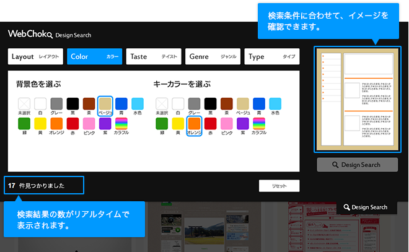Viewport: 409px width, 252px height.
Task: Click the リセット reset button
Action: point(279,186)
